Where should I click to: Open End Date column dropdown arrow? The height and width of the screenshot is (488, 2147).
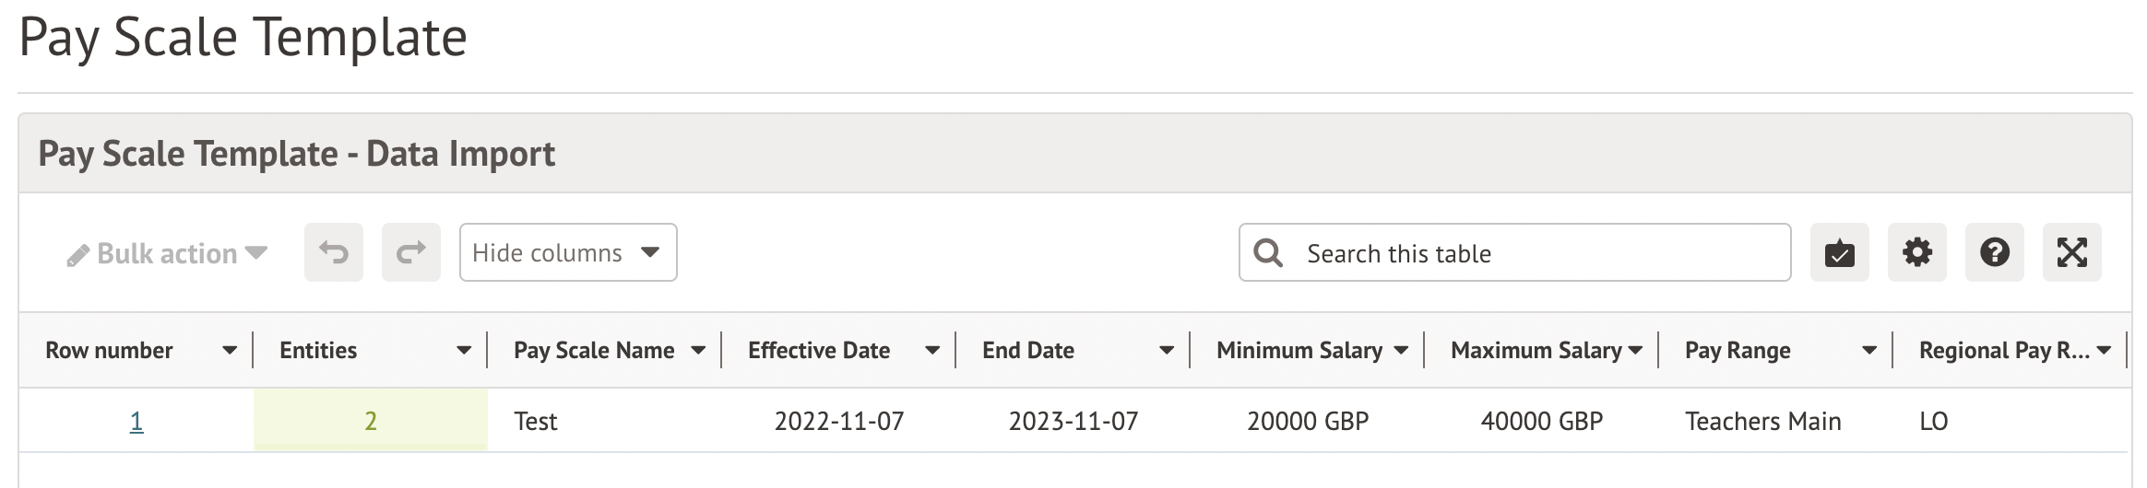(1167, 351)
